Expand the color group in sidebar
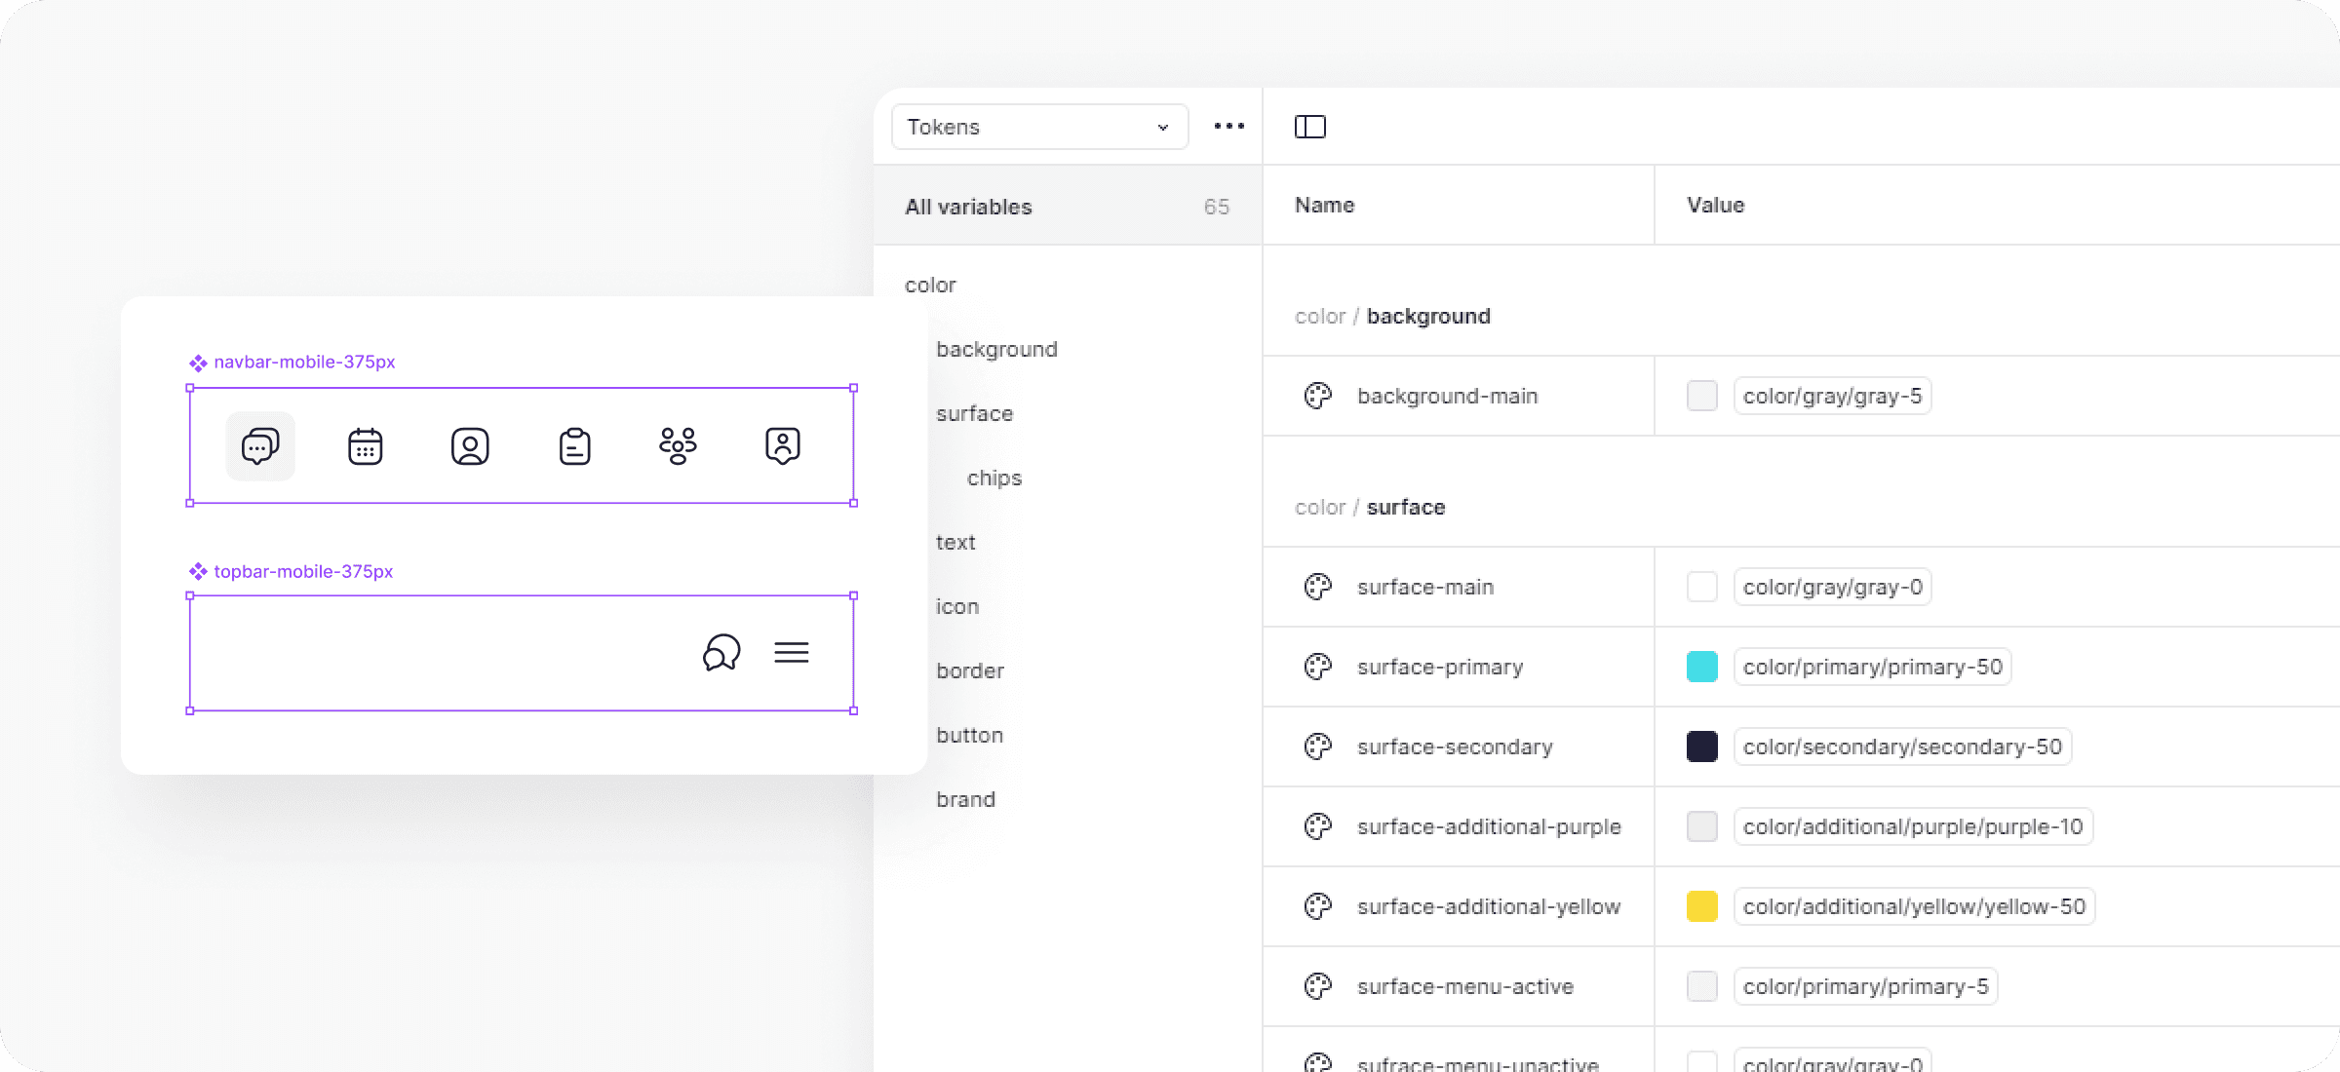 click(930, 285)
